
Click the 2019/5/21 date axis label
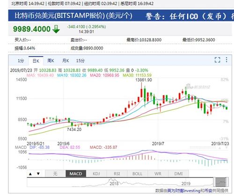pyautogui.click(x=36, y=144)
